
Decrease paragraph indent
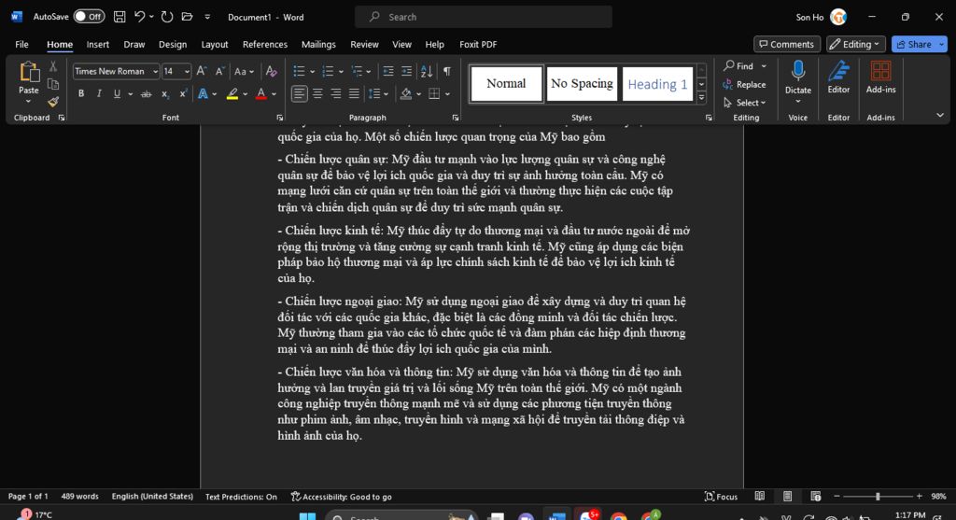[387, 71]
